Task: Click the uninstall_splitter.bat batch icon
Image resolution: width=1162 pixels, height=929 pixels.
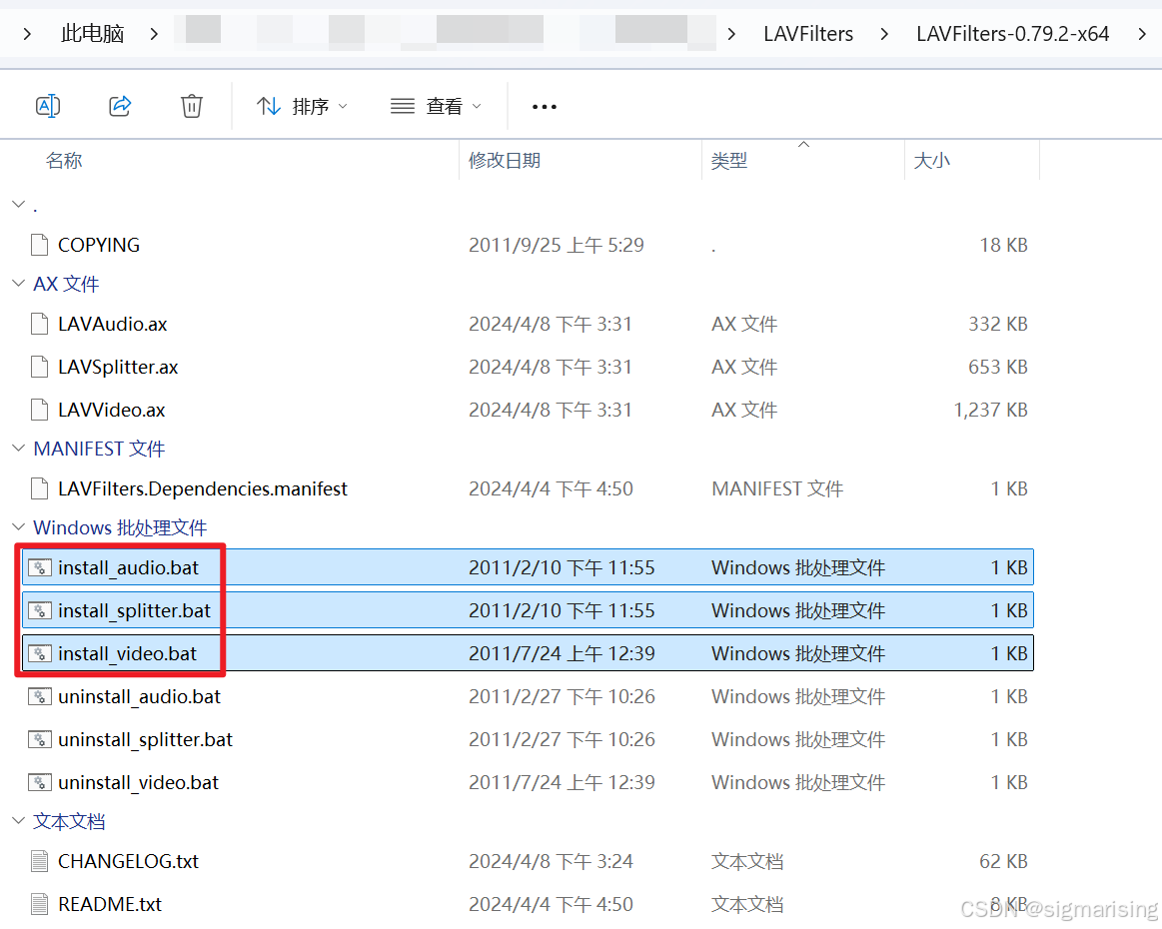Action: coord(39,739)
